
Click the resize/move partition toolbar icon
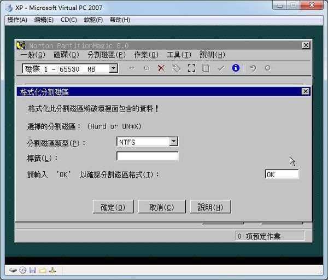pos(132,68)
